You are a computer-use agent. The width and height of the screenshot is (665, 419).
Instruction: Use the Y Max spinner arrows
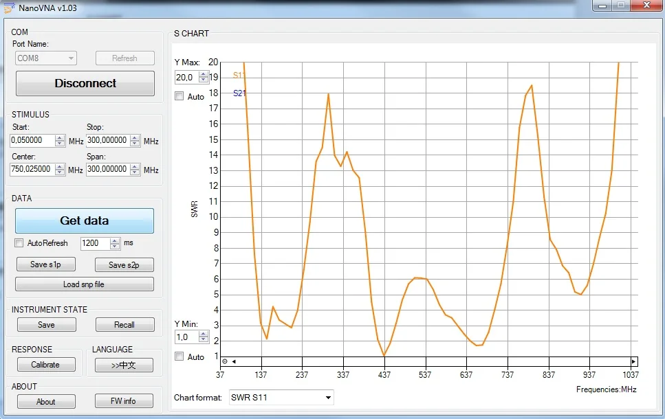[x=204, y=78]
